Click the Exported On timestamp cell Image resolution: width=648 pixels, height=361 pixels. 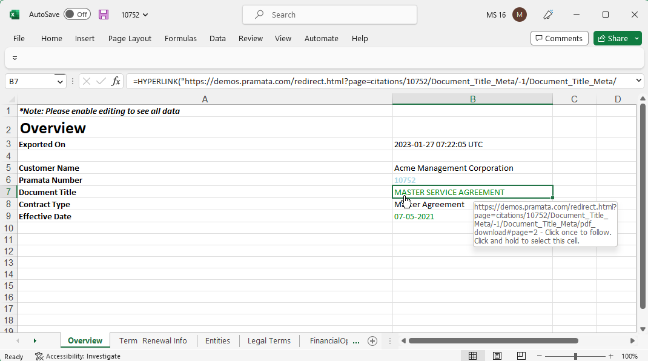pos(472,144)
